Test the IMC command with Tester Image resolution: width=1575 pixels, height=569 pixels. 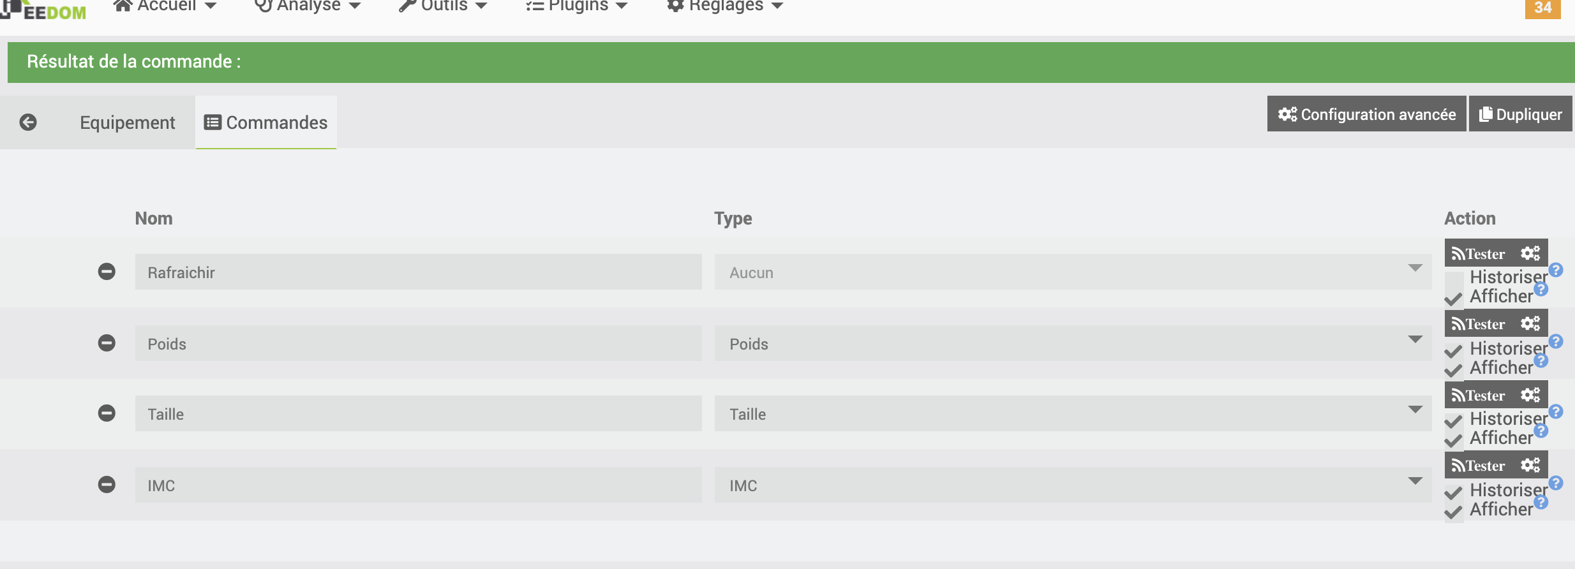[1479, 465]
